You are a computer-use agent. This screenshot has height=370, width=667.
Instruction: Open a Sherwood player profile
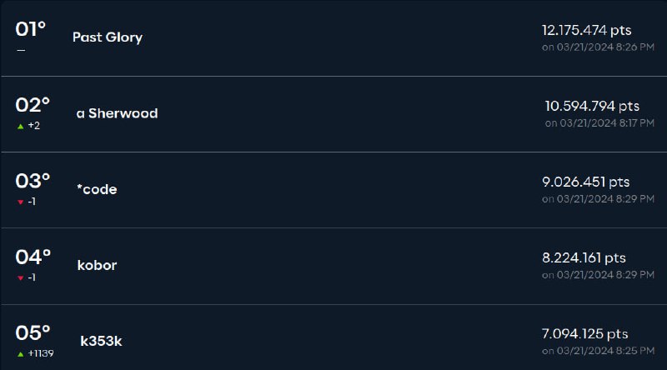pyautogui.click(x=117, y=113)
